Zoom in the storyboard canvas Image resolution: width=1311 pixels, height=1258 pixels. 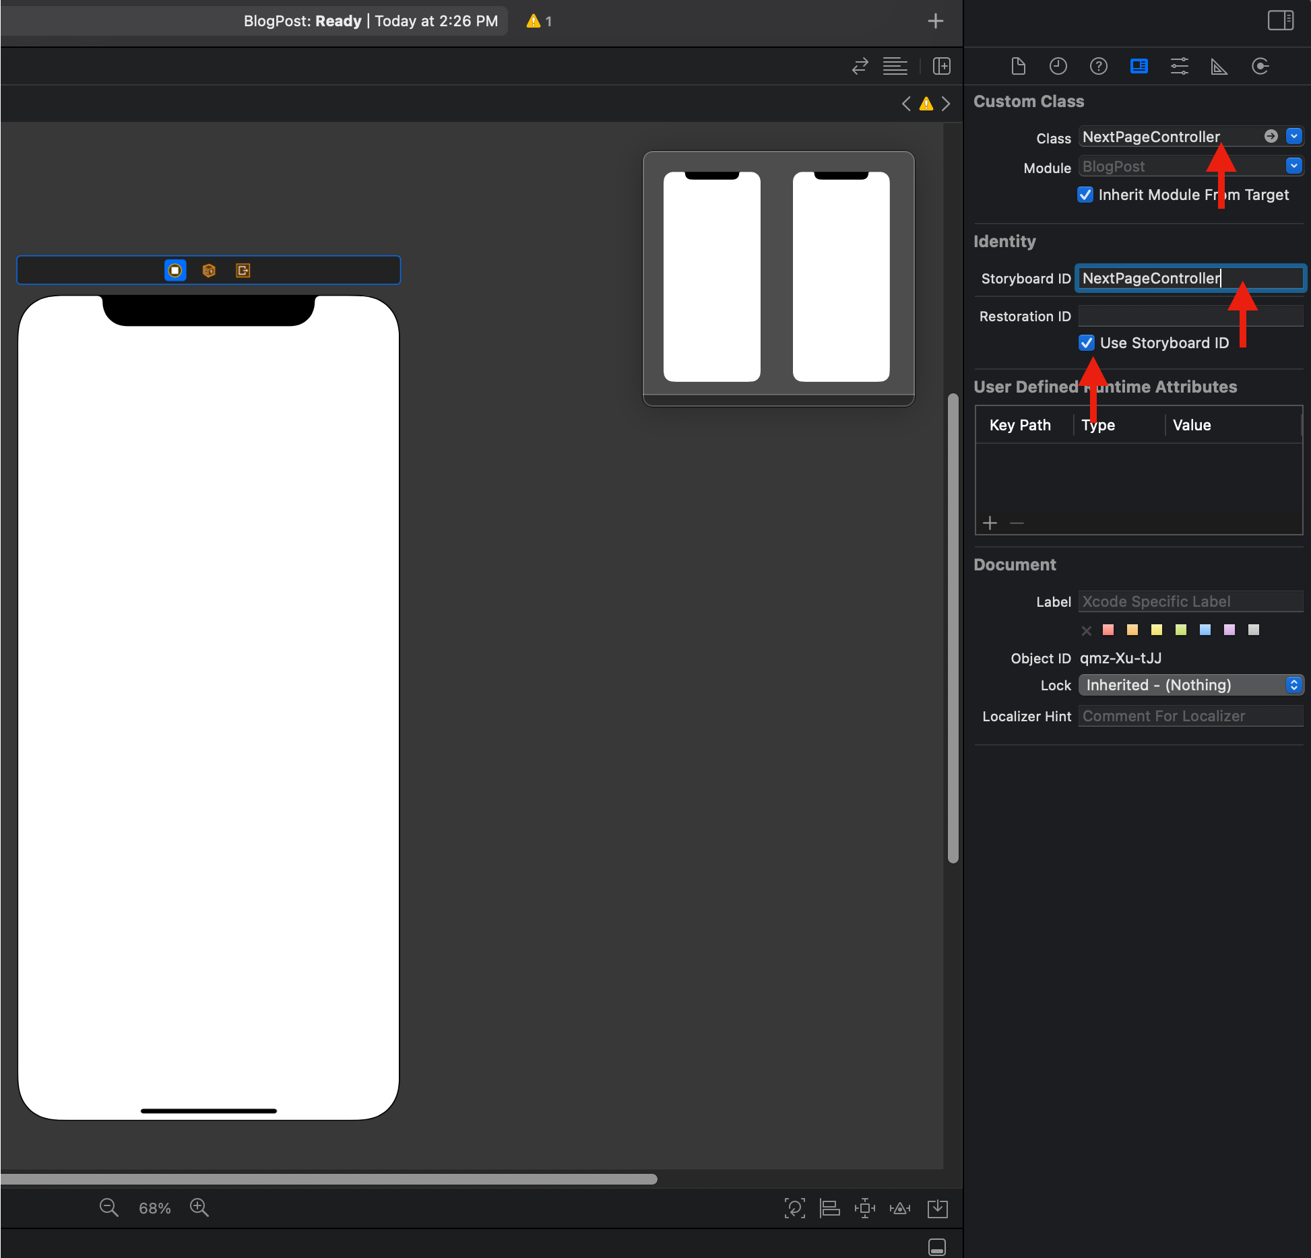tap(199, 1207)
